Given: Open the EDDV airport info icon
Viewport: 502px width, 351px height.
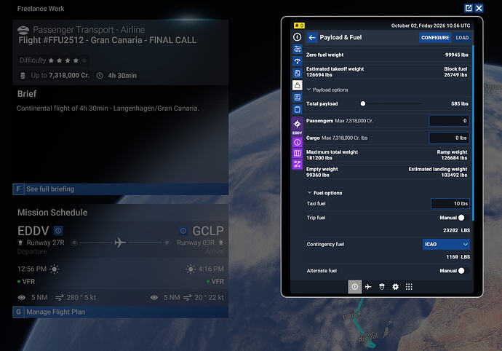Looking at the screenshot, I should click(x=58, y=230).
